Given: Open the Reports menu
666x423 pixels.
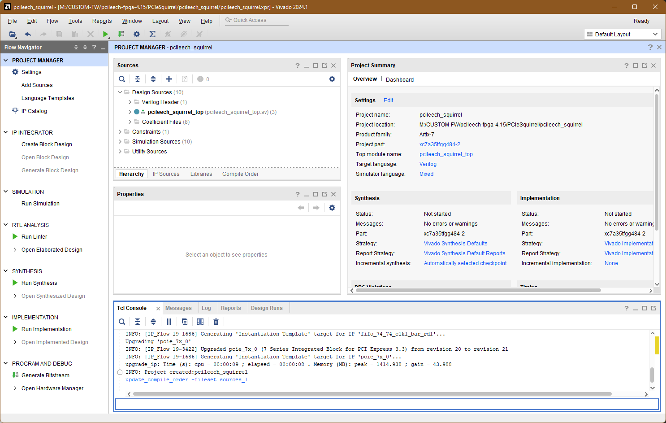Looking at the screenshot, I should (x=102, y=21).
